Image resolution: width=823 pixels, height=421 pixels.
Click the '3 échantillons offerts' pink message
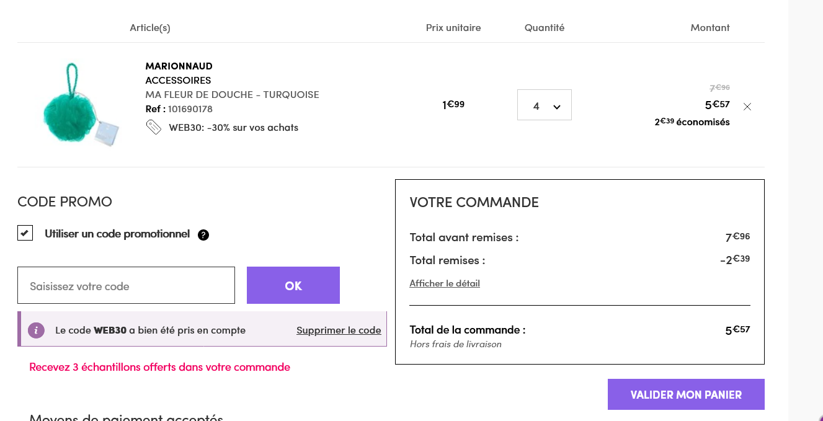pyautogui.click(x=159, y=367)
